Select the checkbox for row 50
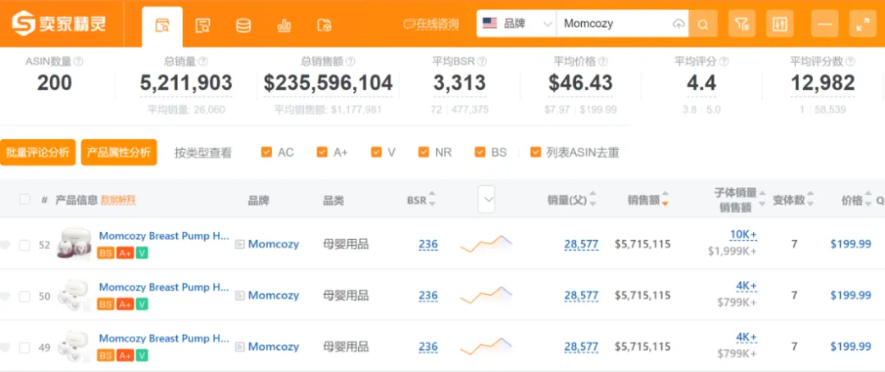 pos(25,296)
